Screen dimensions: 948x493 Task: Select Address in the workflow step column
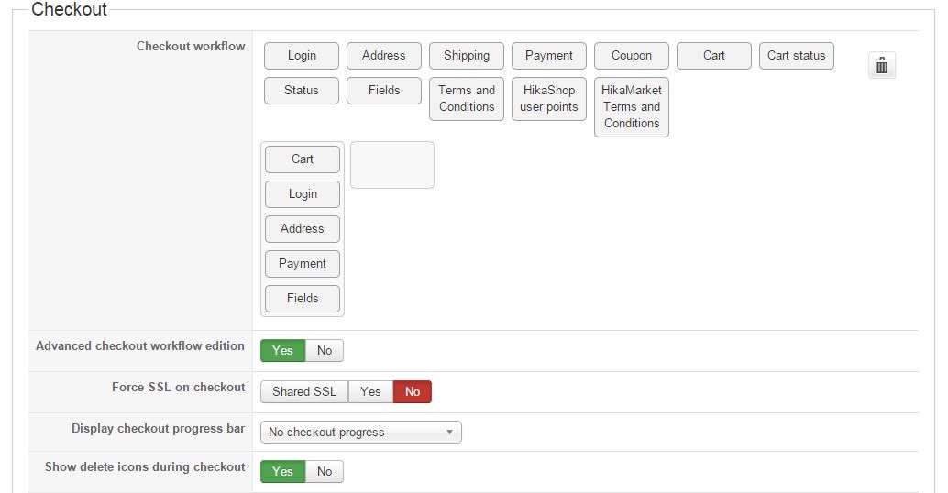(x=303, y=229)
